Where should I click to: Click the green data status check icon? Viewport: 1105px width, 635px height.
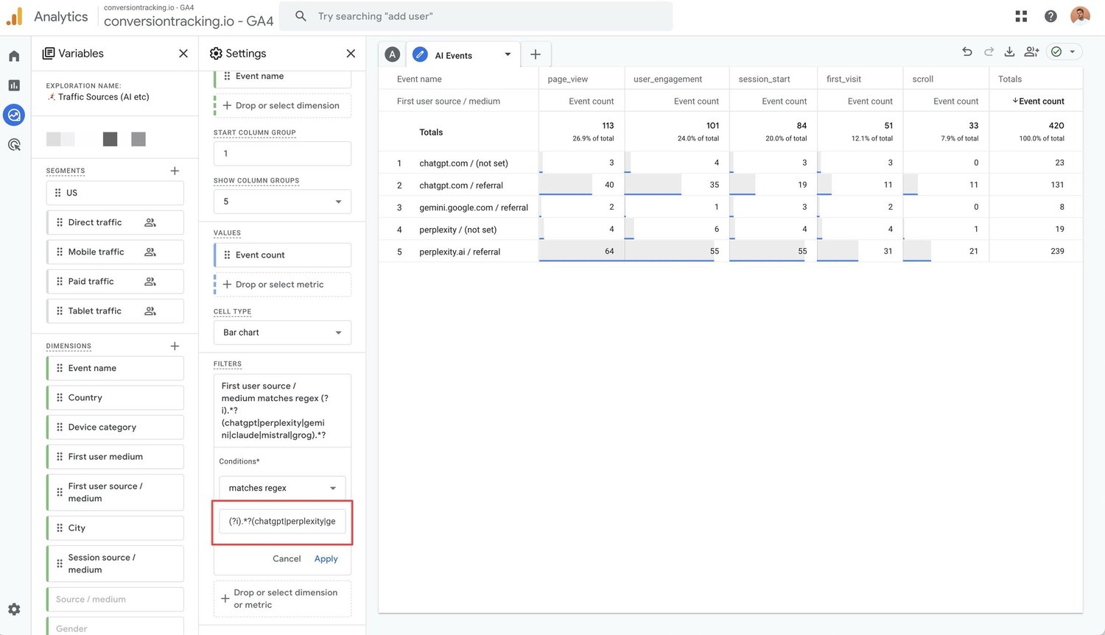click(x=1056, y=52)
